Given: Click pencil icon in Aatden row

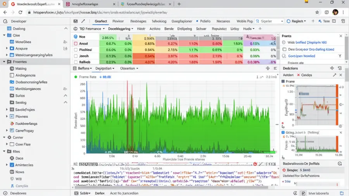Looking at the screenshot, I should point(335,75).
